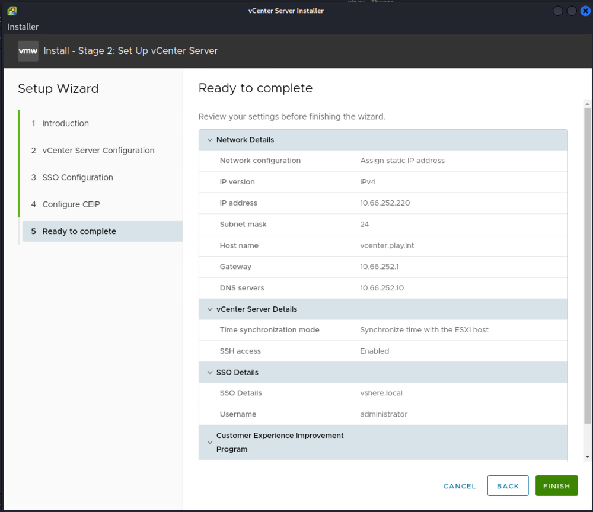Image resolution: width=593 pixels, height=512 pixels.
Task: Select vCenter Server Configuration step
Action: click(98, 151)
